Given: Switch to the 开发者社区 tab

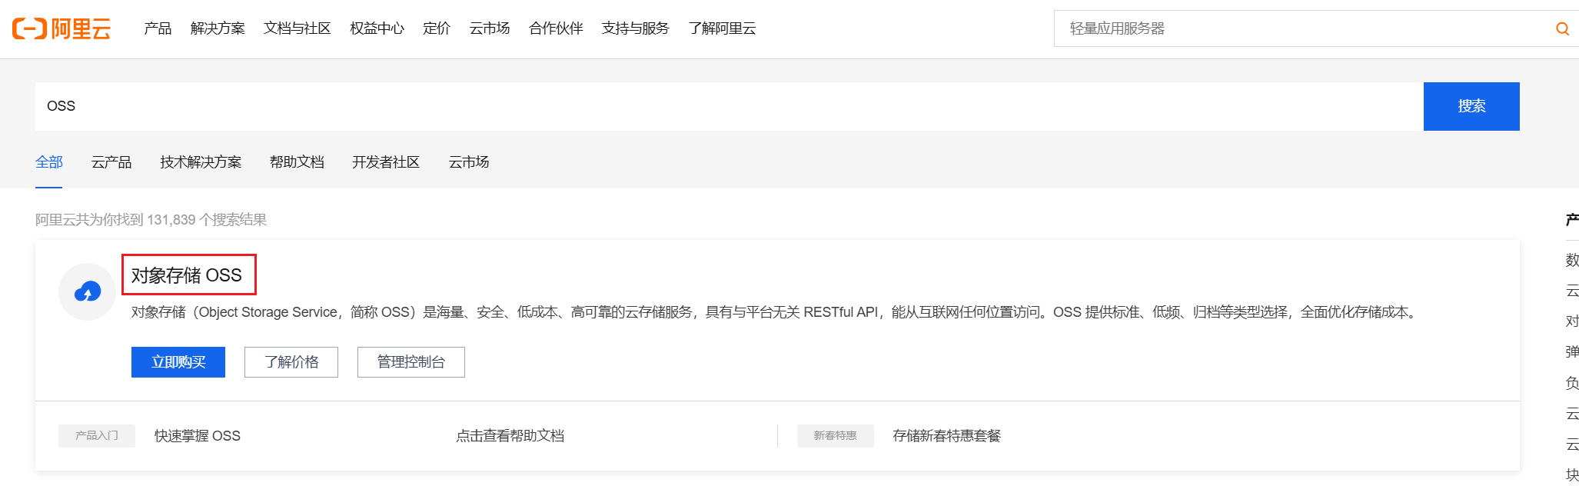Looking at the screenshot, I should [386, 162].
